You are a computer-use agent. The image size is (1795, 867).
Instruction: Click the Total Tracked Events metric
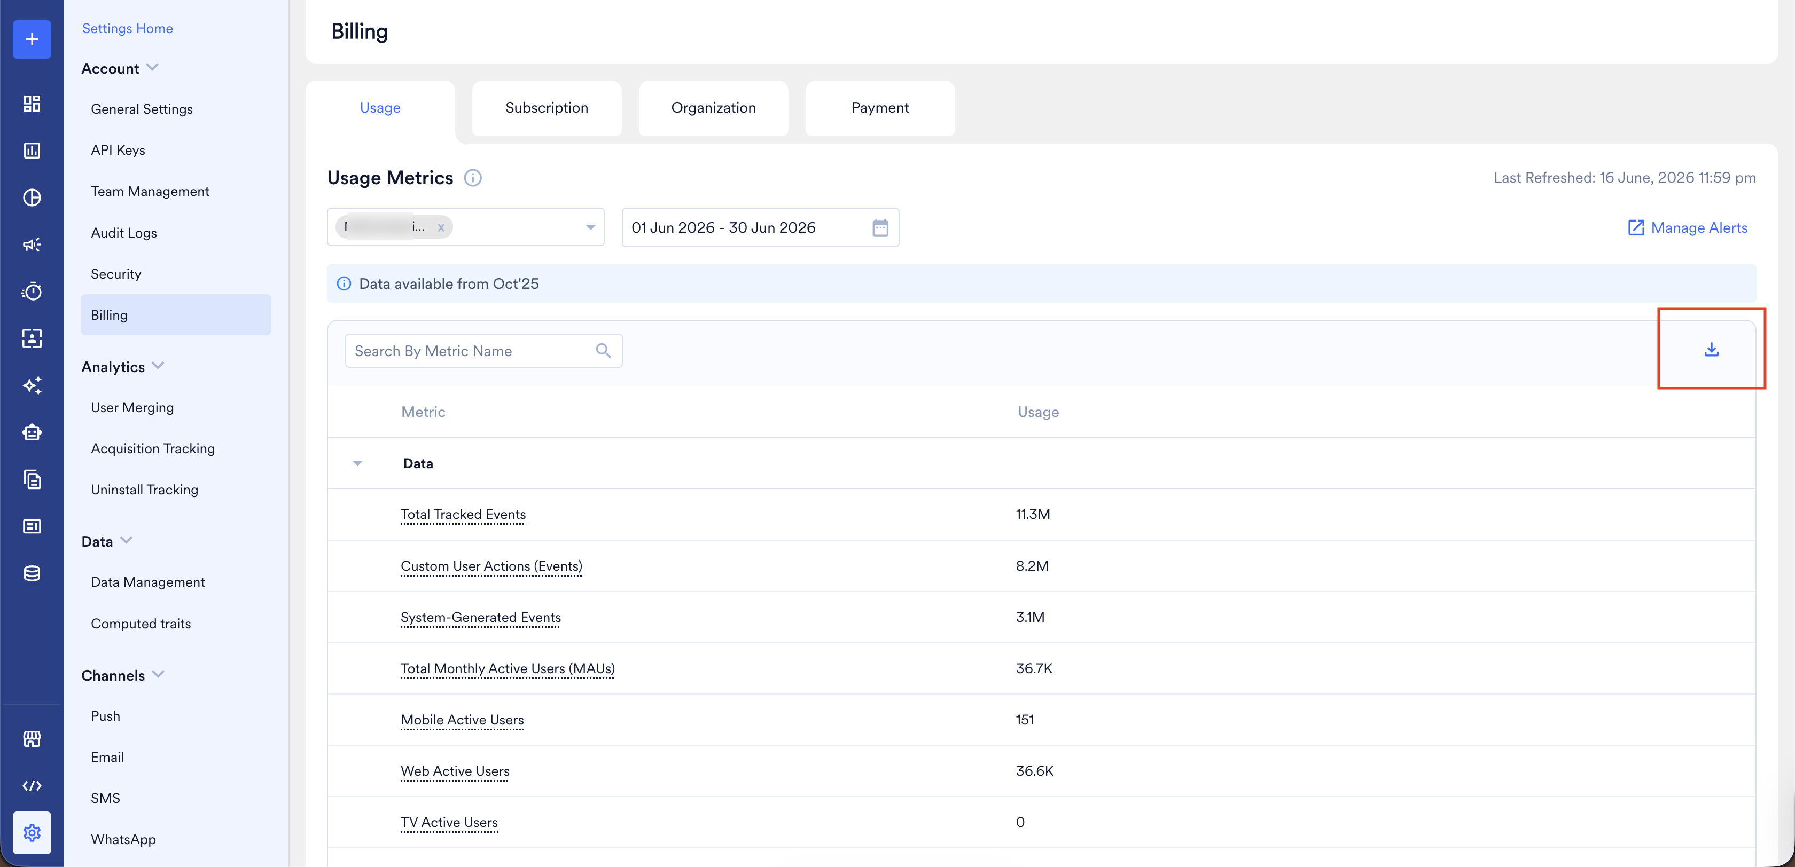pos(463,515)
